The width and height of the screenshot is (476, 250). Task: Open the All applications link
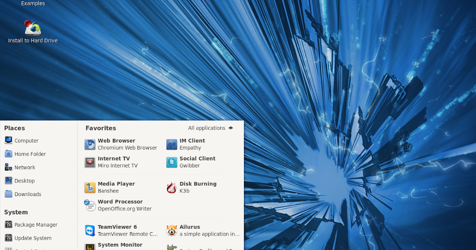[x=207, y=128]
